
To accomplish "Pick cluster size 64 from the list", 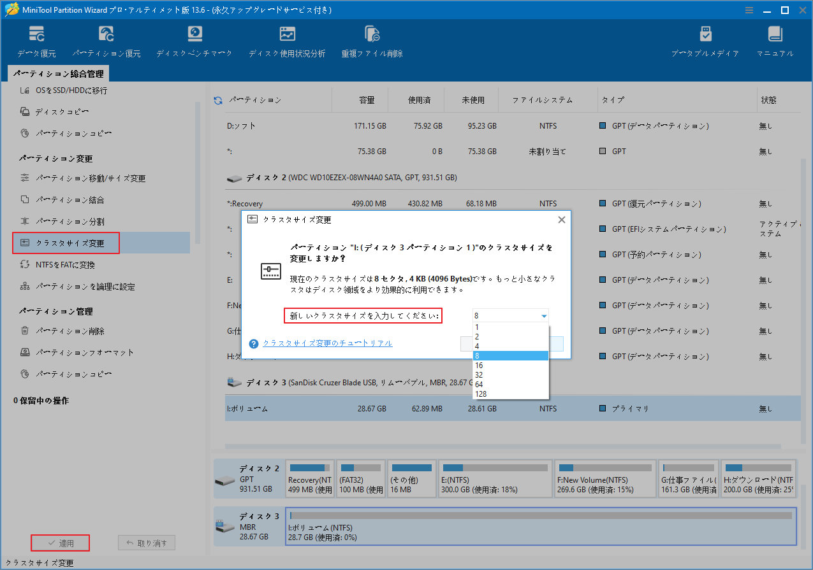I will point(510,385).
